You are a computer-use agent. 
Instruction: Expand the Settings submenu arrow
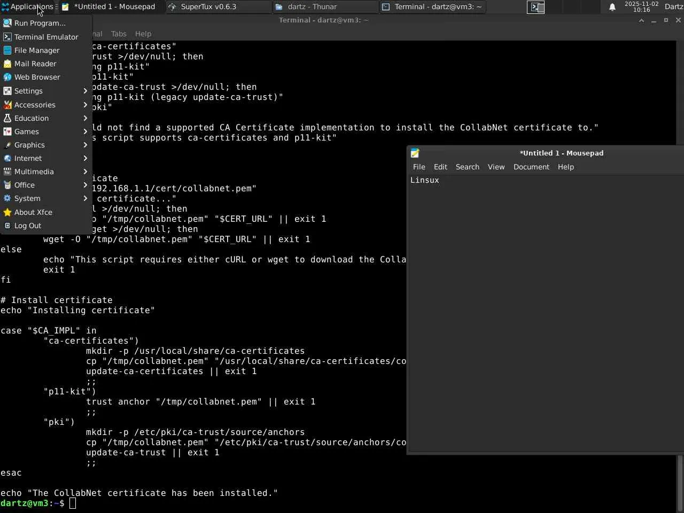(x=85, y=91)
